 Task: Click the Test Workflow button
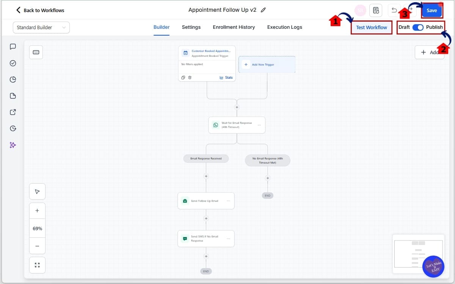pos(371,27)
